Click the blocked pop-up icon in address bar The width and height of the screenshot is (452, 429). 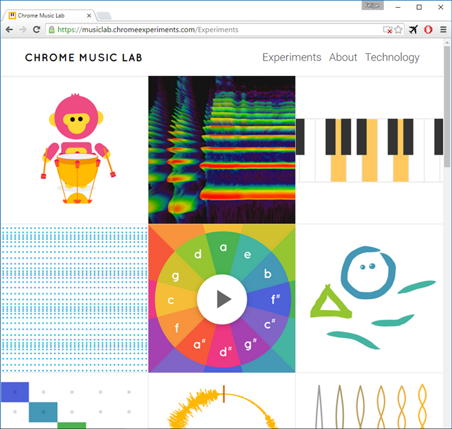[x=387, y=30]
